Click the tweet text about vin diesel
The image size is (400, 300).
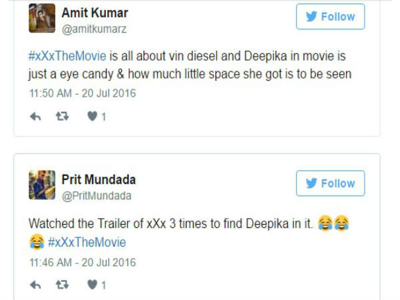[x=200, y=74]
